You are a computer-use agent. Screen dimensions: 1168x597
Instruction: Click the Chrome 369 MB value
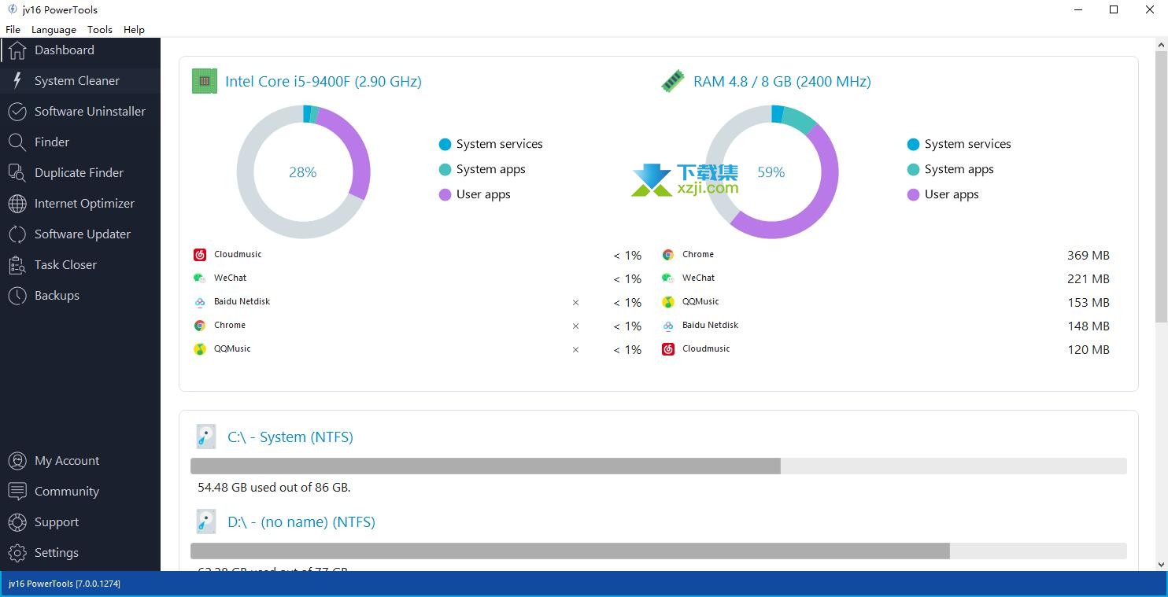coord(1089,256)
